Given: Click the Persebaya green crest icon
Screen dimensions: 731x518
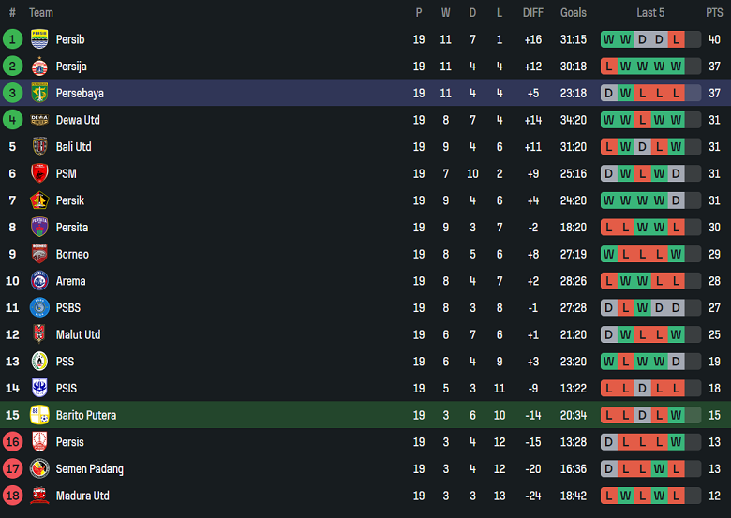Looking at the screenshot, I should pyautogui.click(x=39, y=93).
